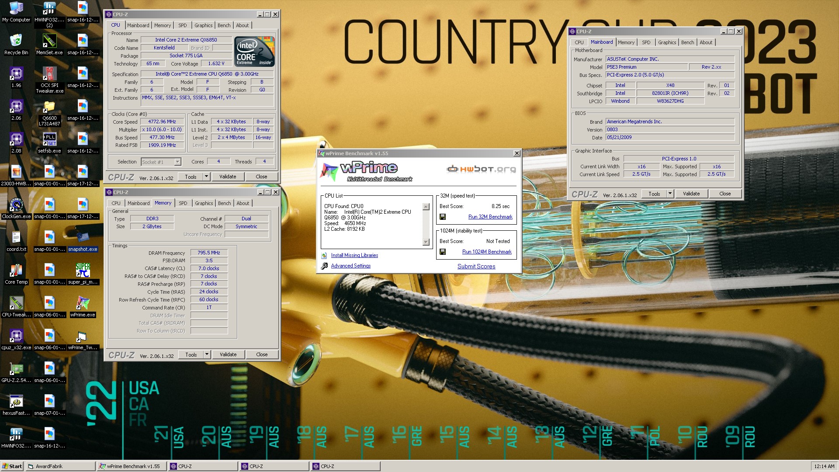This screenshot has width=839, height=472.
Task: Expand Tools arrow in CPU tab window
Action: 207,177
